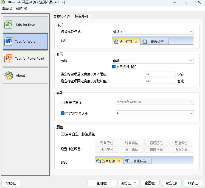This screenshot has width=205, height=188.
Task: Click the Word icon on 普通标签 style preview
Action: click(144, 42)
